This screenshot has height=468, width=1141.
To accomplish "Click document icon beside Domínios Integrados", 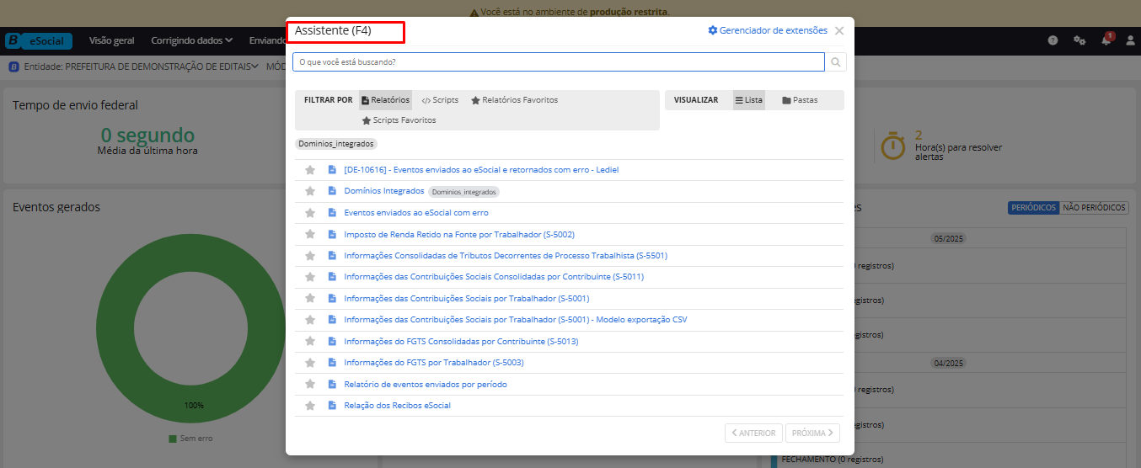I will click(x=332, y=191).
